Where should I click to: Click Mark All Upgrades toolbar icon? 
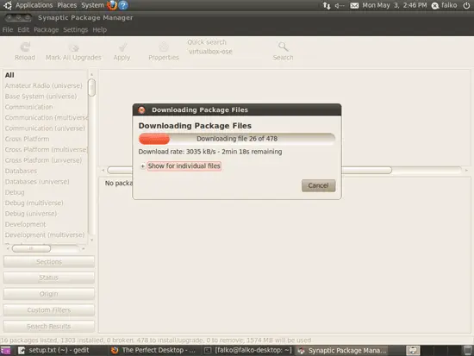(x=74, y=47)
